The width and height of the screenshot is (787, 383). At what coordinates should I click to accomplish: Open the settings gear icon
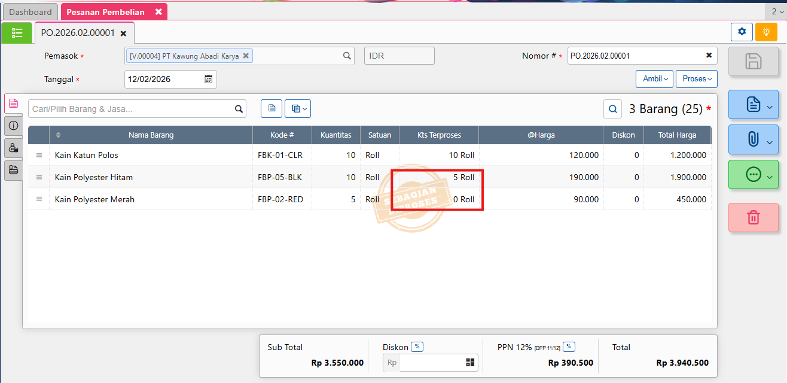click(742, 32)
